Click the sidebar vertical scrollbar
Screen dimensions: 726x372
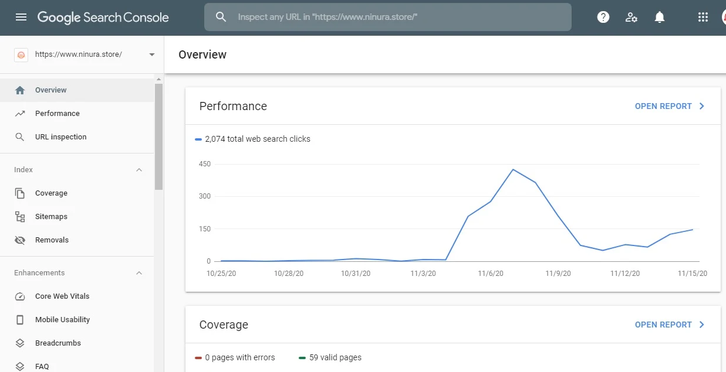click(158, 136)
